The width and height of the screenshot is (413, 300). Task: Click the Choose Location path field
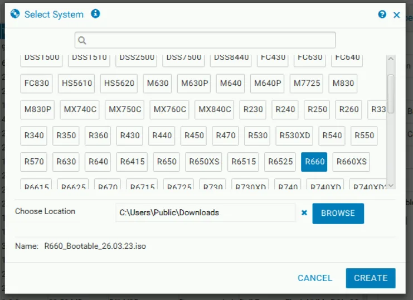[x=205, y=212]
